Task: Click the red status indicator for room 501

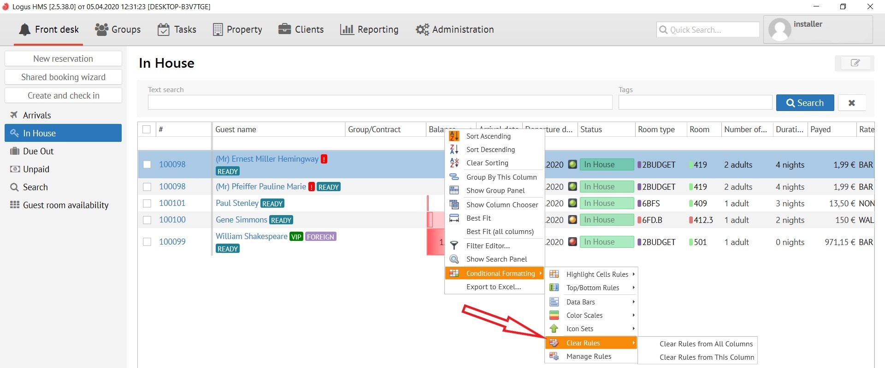Action: pos(572,242)
